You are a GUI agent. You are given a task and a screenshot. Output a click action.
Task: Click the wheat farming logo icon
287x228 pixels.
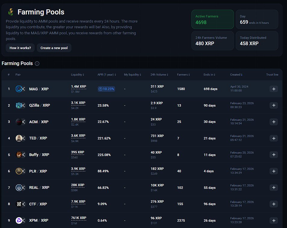(11, 12)
